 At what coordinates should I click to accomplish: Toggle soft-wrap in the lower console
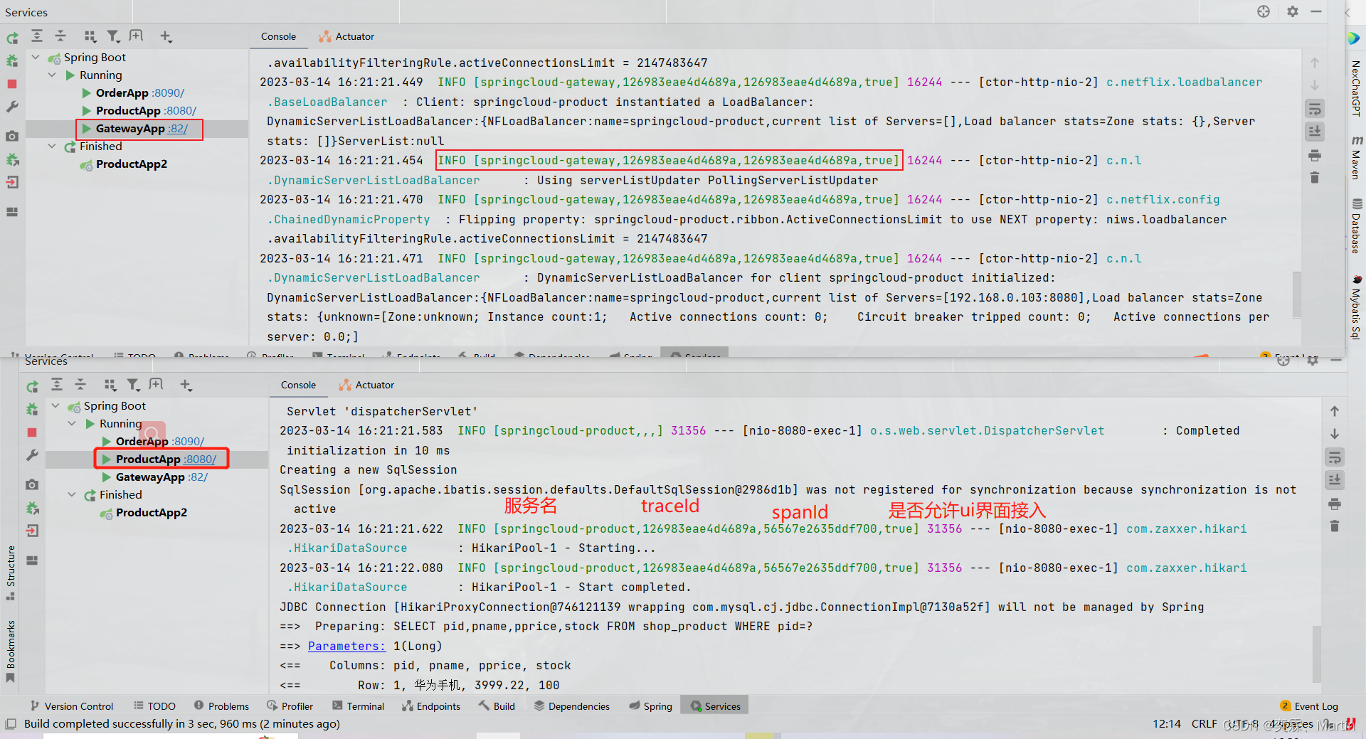coord(1335,457)
